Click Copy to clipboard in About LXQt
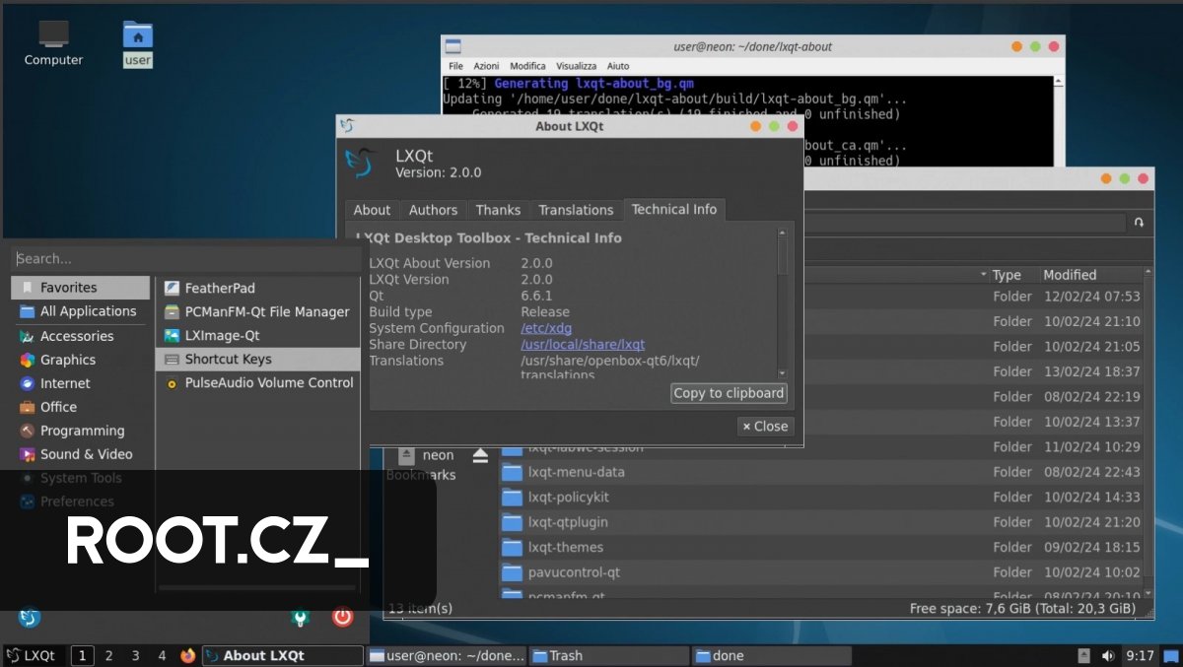 (729, 392)
